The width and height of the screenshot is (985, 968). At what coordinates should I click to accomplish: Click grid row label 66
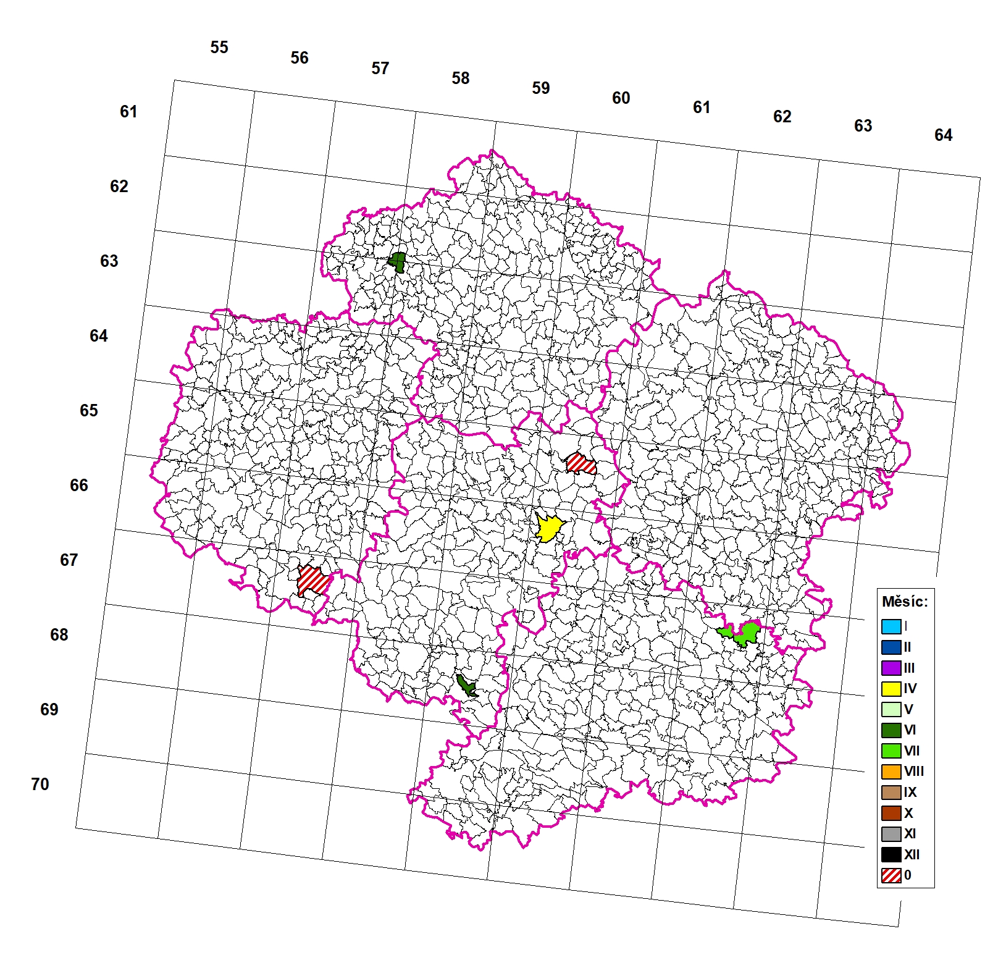tap(79, 485)
